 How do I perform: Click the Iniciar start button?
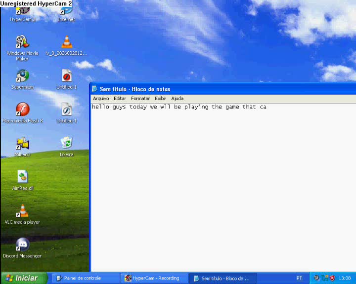pyautogui.click(x=24, y=278)
